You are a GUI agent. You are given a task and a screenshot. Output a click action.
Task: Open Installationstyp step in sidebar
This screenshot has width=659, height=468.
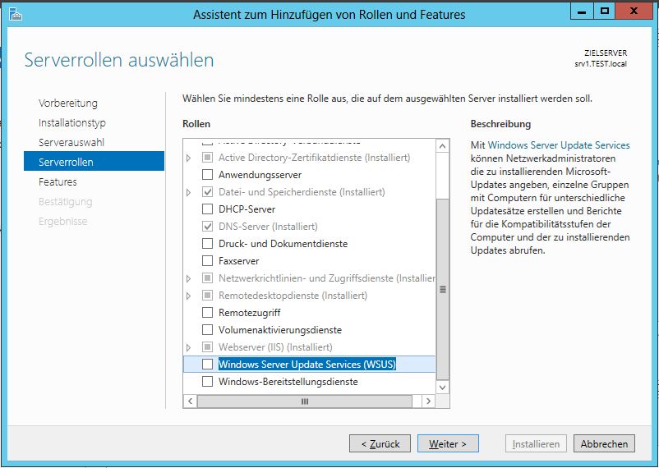72,123
